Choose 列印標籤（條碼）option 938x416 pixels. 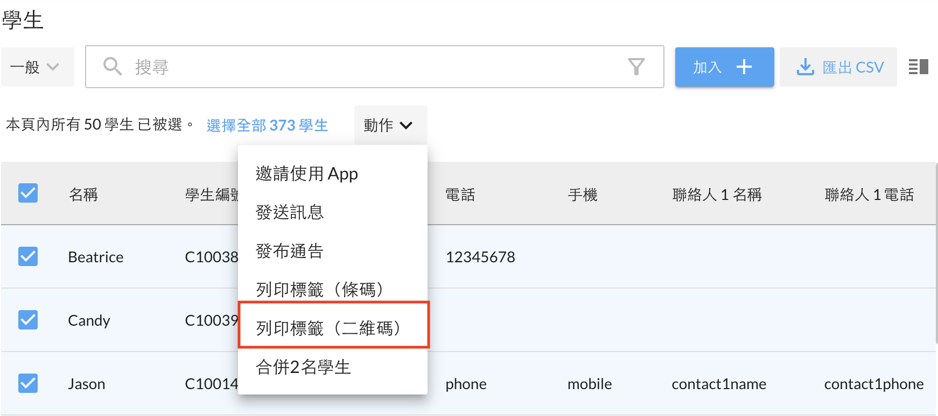pos(320,290)
